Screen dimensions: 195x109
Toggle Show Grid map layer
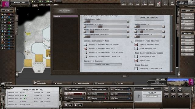[x=187, y=48]
